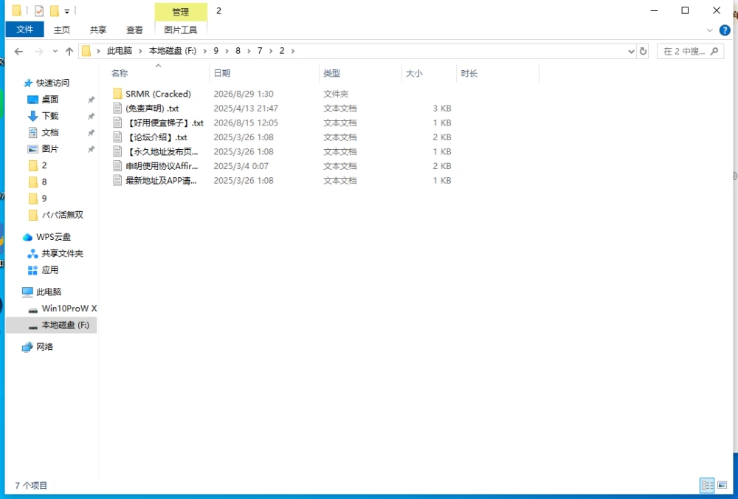Image resolution: width=738 pixels, height=499 pixels.
Task: Select the 【论坛介绍】.txt file icon
Action: point(117,137)
